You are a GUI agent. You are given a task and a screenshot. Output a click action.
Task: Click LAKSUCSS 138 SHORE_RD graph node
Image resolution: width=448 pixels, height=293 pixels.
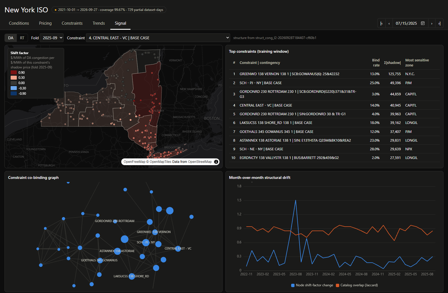[x=132, y=276]
